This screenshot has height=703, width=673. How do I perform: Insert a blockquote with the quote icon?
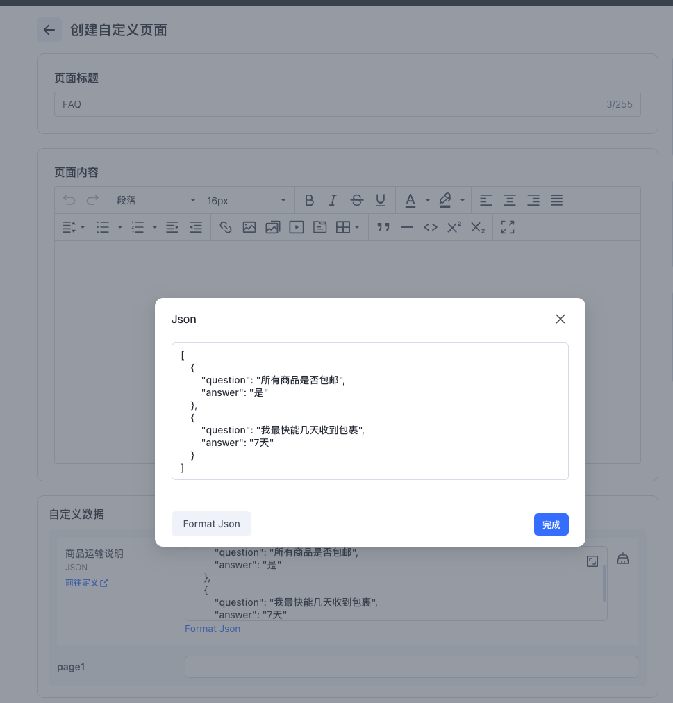[383, 227]
